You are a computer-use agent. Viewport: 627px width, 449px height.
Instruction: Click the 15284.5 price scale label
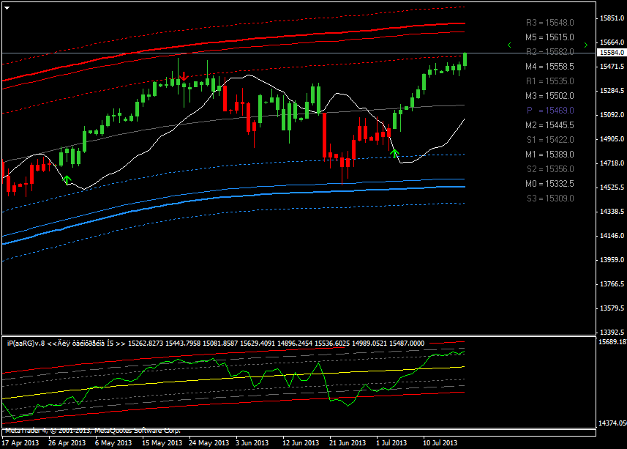pyautogui.click(x=612, y=90)
